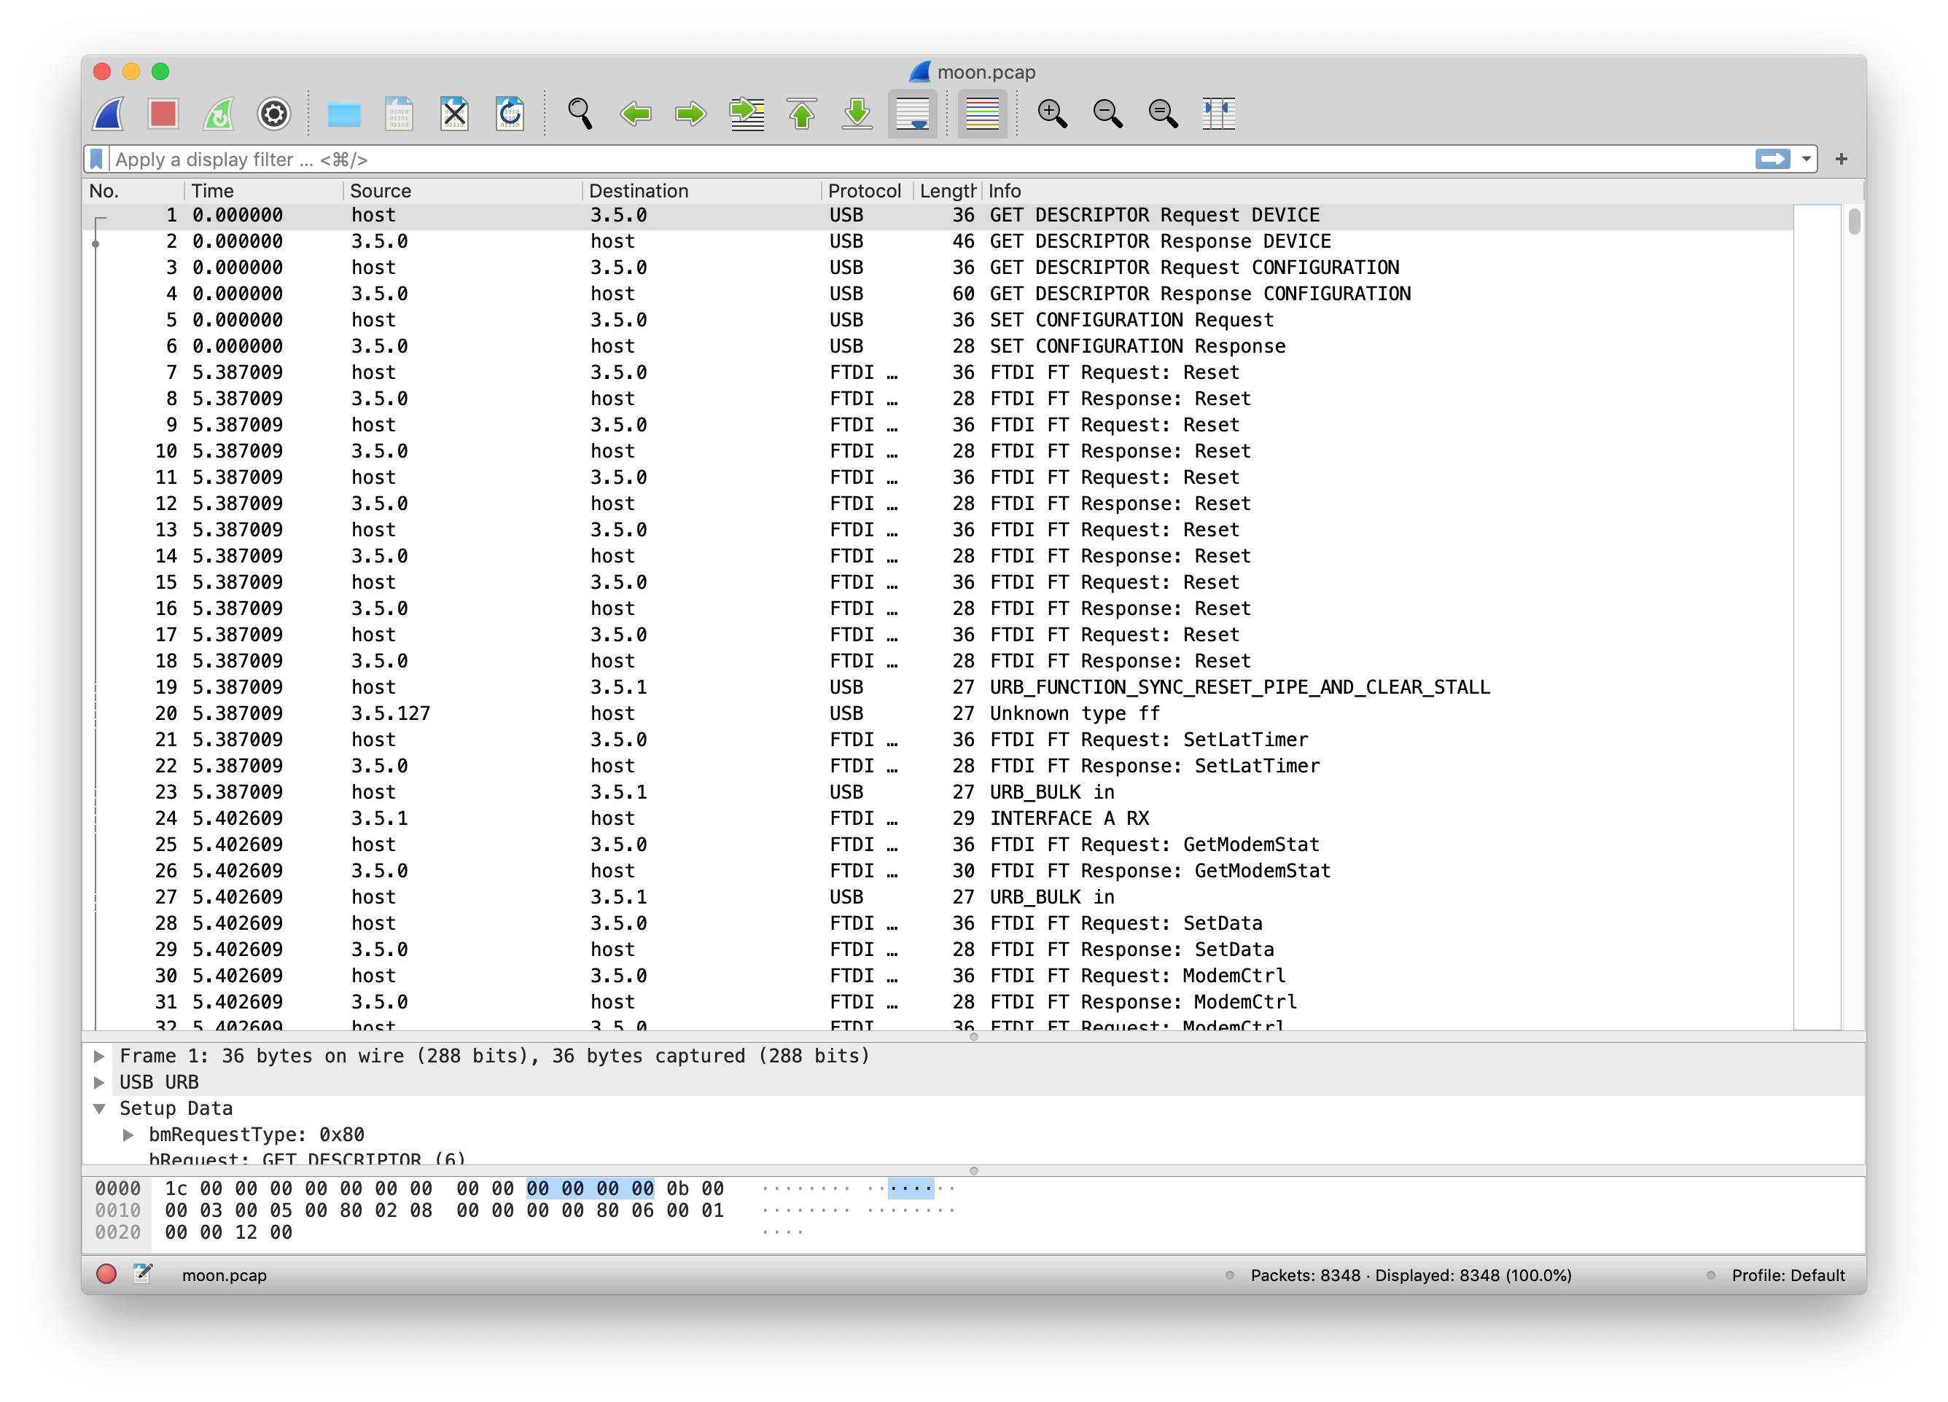Select packet 31 ModemCtrl response
The image size is (1948, 1402).
point(938,1002)
